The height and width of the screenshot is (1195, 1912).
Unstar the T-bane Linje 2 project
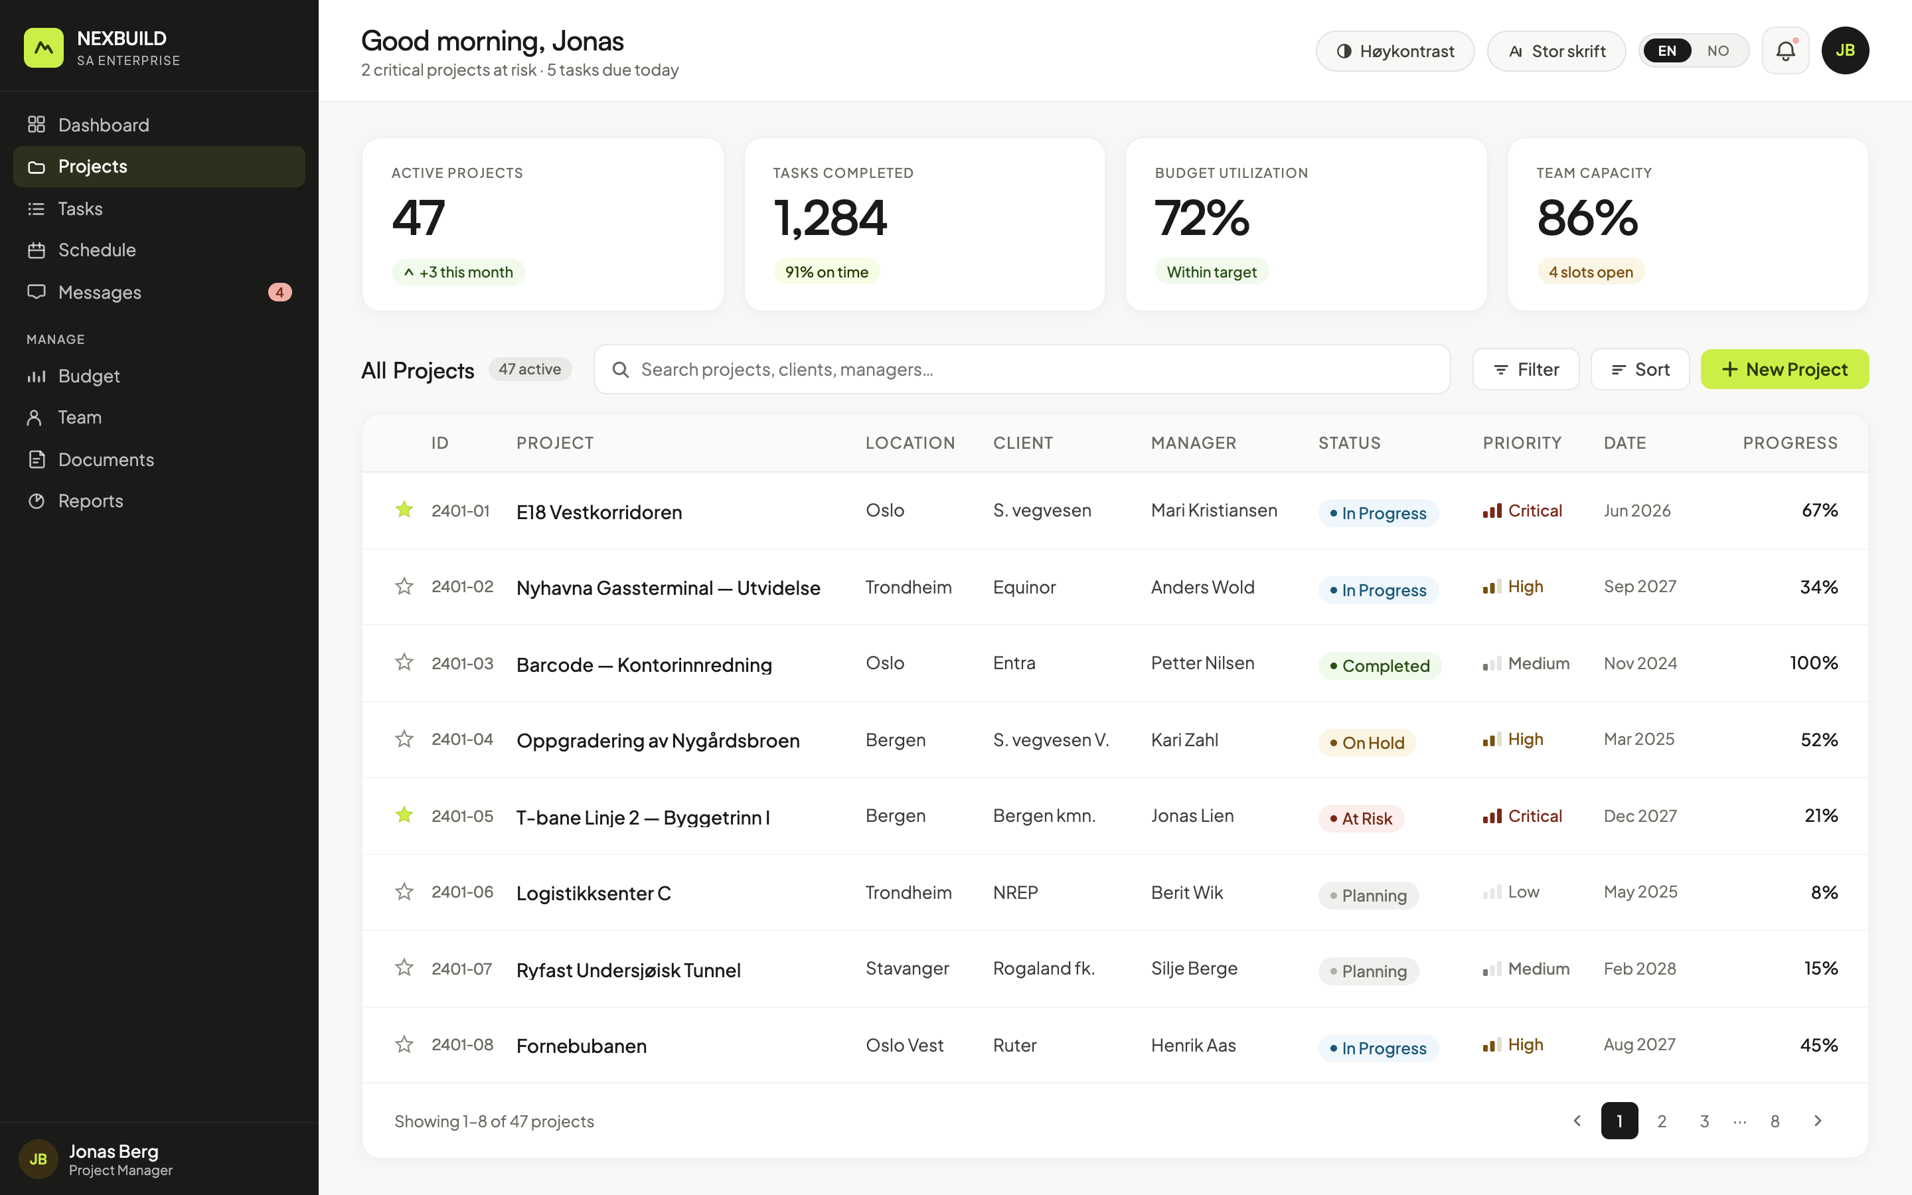[404, 815]
